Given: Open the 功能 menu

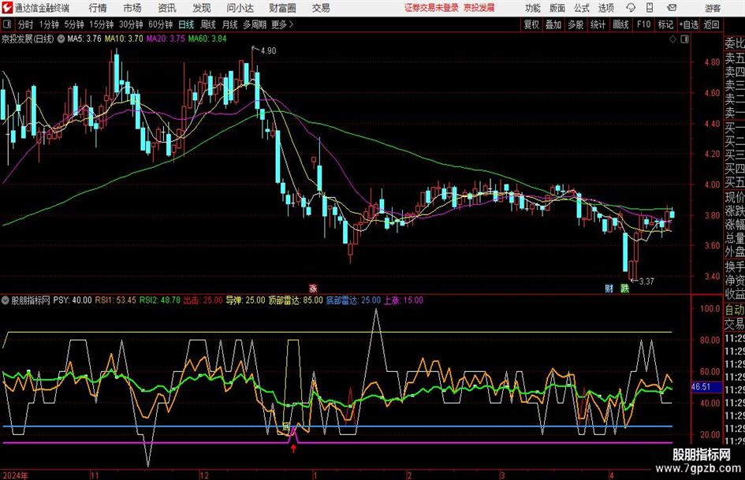Looking at the screenshot, I should point(533,8).
